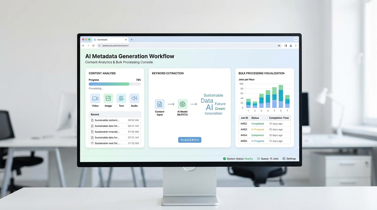
Task: Click the keyword 'Sustainable' in the tag cloud
Action: point(213,95)
